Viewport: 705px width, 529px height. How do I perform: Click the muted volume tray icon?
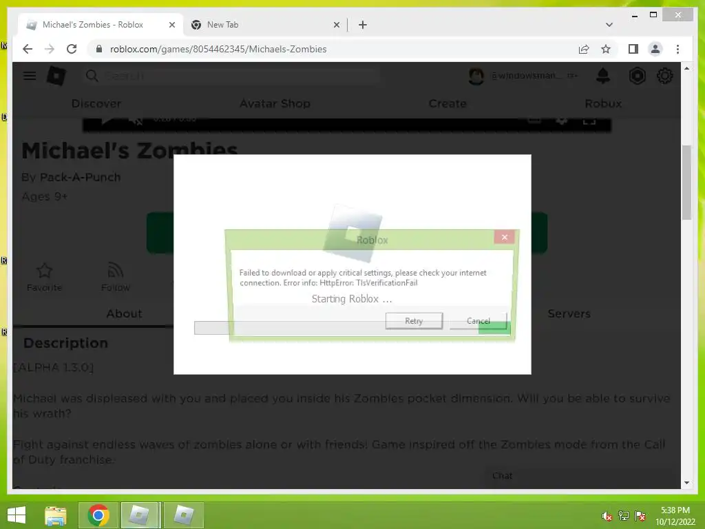[607, 516]
